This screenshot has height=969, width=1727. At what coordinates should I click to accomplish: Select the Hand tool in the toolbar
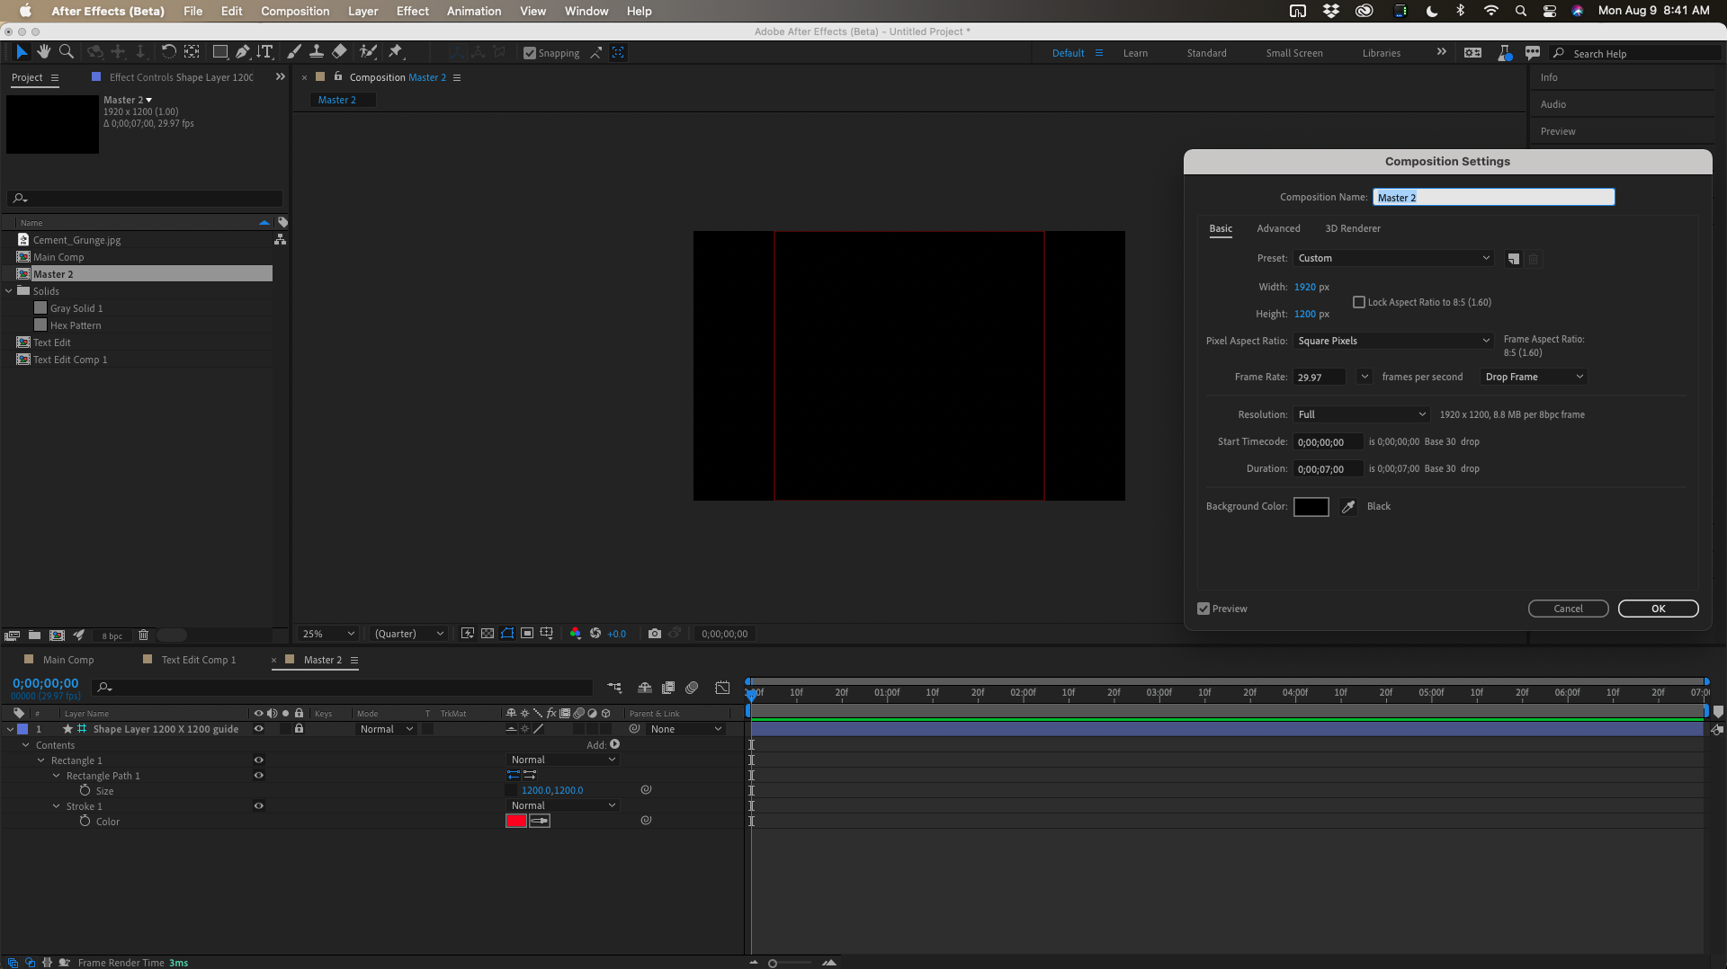(43, 51)
